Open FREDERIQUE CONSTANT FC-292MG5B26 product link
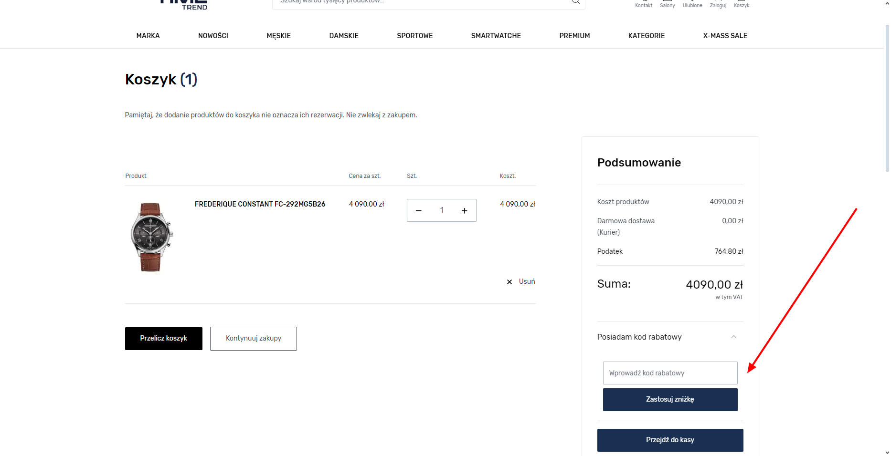 (260, 204)
